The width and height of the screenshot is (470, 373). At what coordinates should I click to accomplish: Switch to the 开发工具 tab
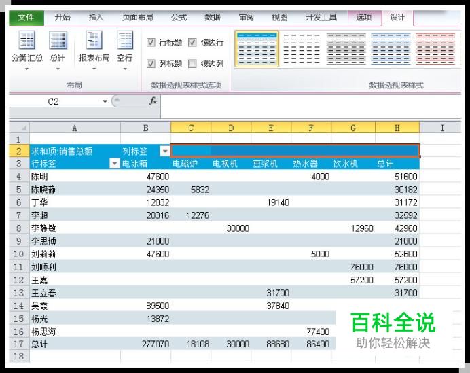click(x=321, y=18)
